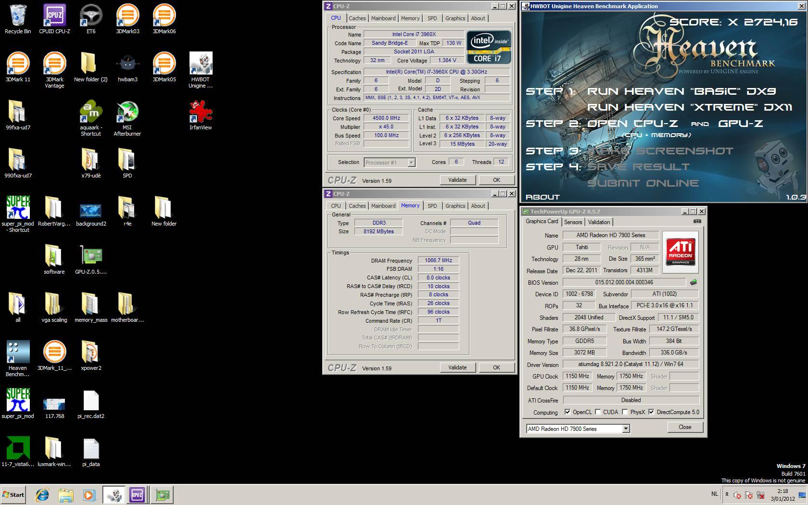Viewport: 808px width, 505px height.
Task: Open HWBOT Unigine desktop shortcut
Action: [201, 70]
